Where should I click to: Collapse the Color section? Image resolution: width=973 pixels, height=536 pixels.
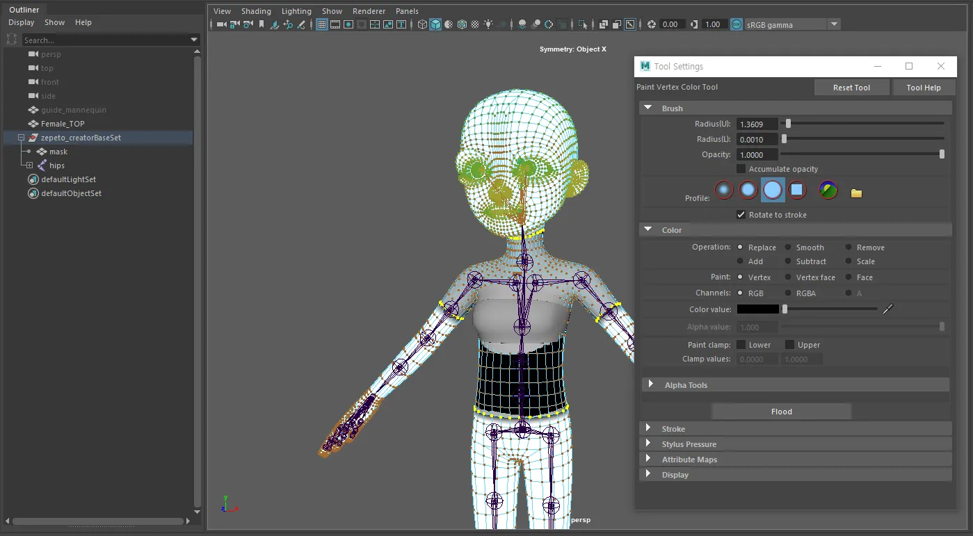point(648,229)
